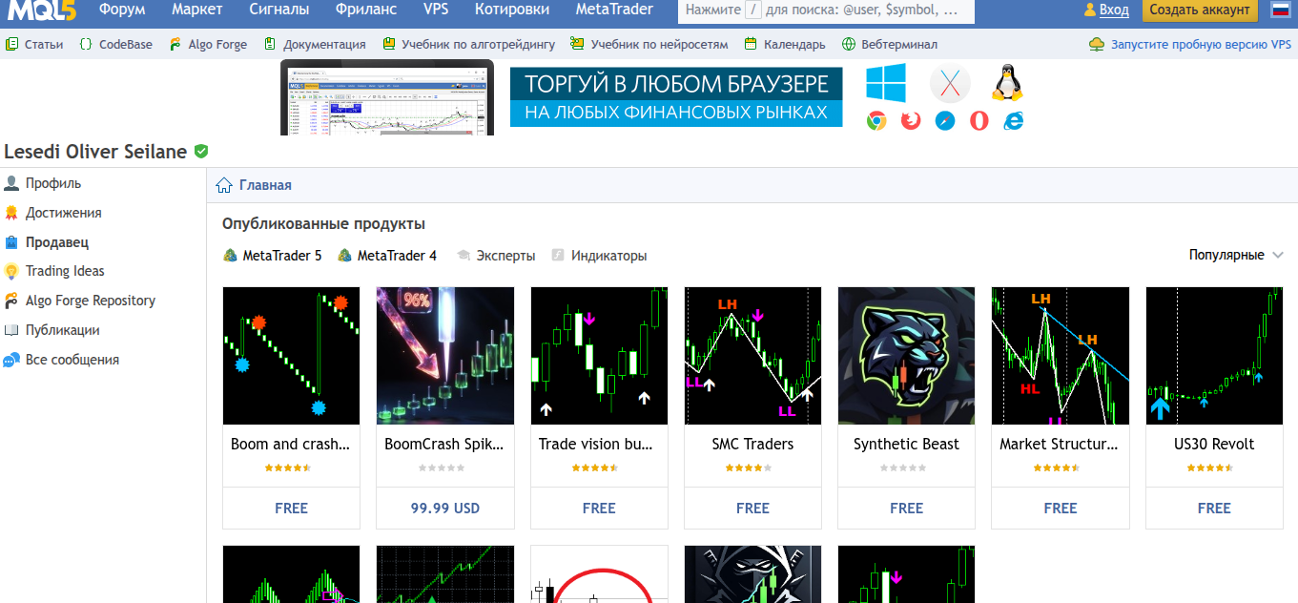1298x603 pixels.
Task: Click the Документация icon
Action: [270, 44]
